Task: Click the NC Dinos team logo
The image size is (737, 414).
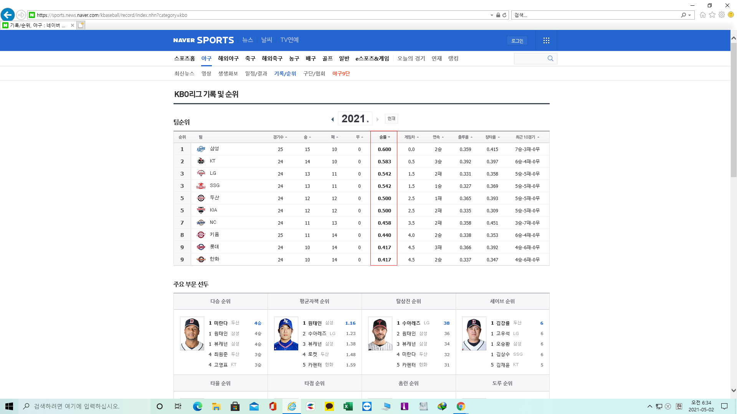Action: pyautogui.click(x=201, y=223)
